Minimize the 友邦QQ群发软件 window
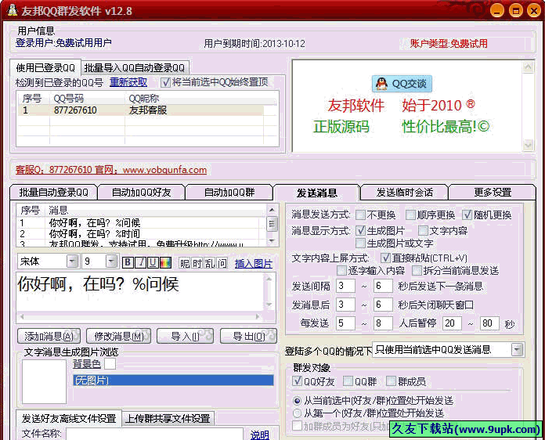The width and height of the screenshot is (545, 440). (497, 10)
